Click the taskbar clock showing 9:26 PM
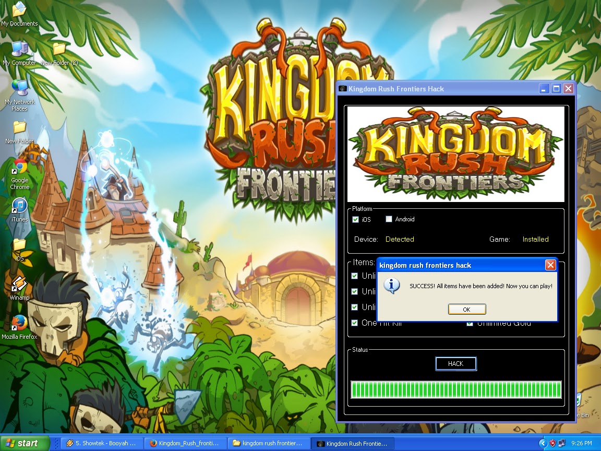 pyautogui.click(x=582, y=443)
